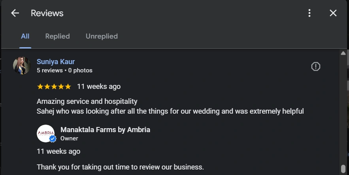The image size is (349, 175).
Task: Open Suniya Kaur's profile name link
Action: point(56,62)
